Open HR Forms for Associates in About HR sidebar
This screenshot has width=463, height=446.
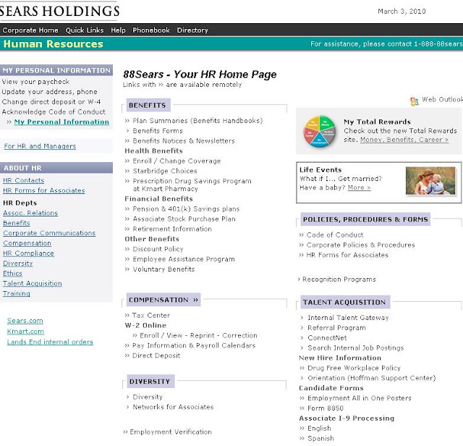[x=43, y=190]
